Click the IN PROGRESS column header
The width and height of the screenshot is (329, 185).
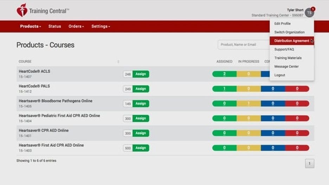[249, 62]
